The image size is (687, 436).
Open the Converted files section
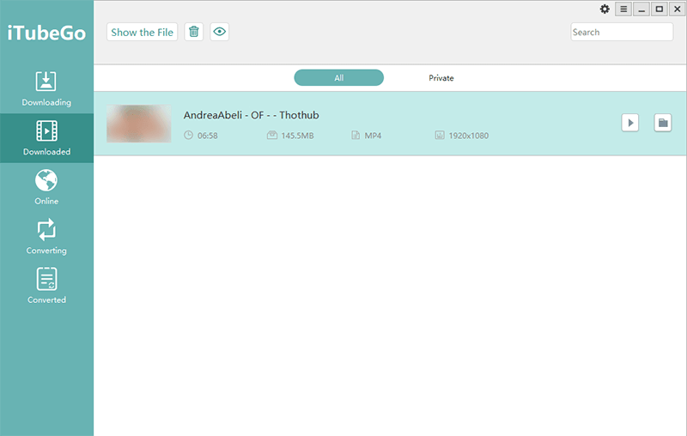tap(46, 287)
